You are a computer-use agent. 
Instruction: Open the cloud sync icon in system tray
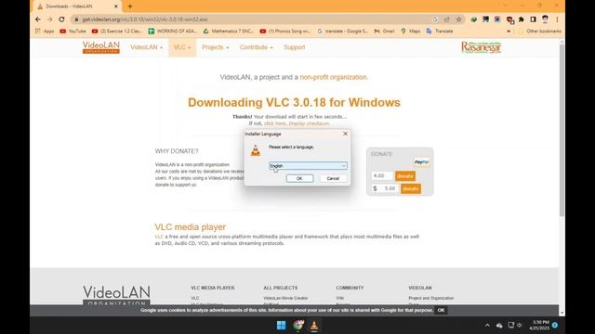[x=499, y=326]
